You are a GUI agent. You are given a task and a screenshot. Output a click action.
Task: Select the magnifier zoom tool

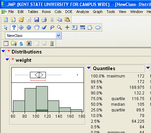[60, 28]
